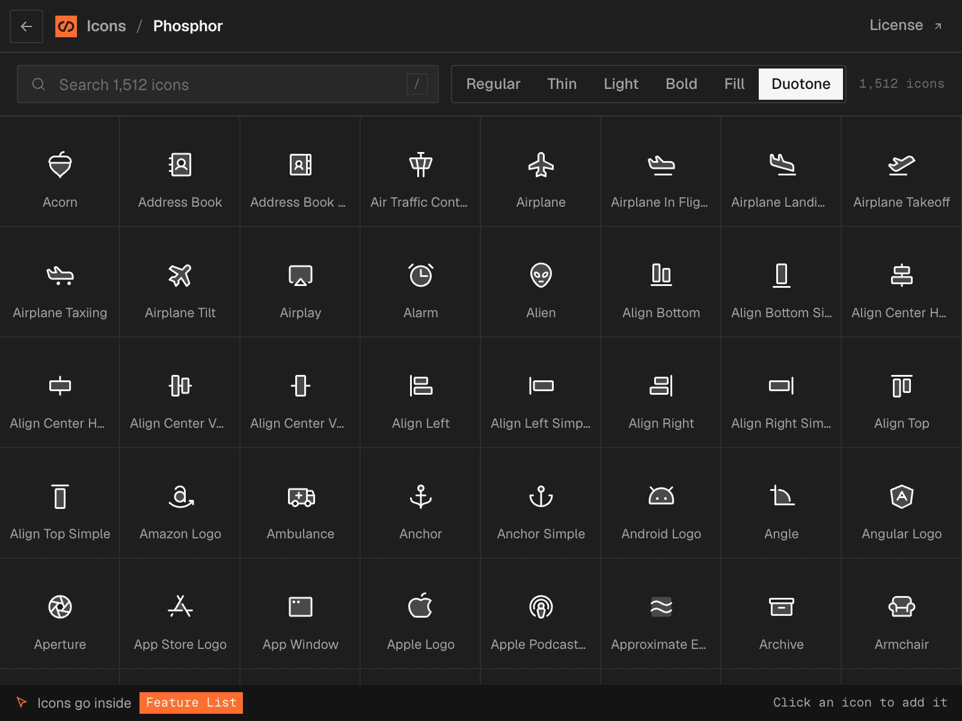962x721 pixels.
Task: Click the Android Logo icon
Action: coord(661,503)
